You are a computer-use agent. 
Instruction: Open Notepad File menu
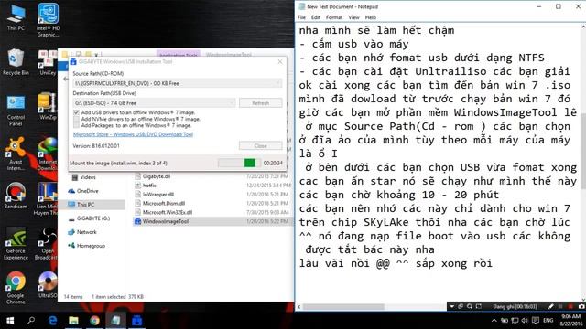pos(301,17)
